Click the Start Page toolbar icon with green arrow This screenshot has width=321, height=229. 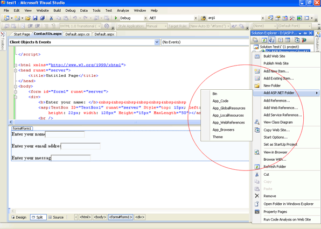[x=299, y=18]
